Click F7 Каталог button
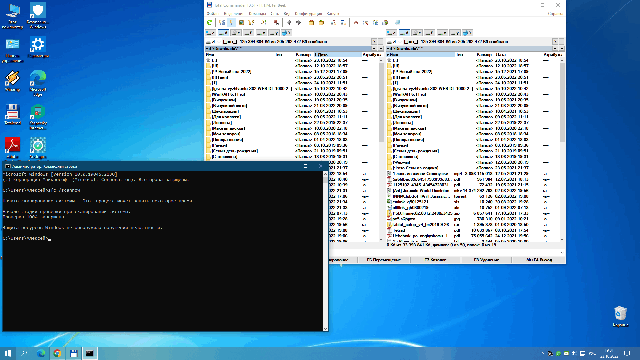The height and width of the screenshot is (360, 640). (435, 260)
